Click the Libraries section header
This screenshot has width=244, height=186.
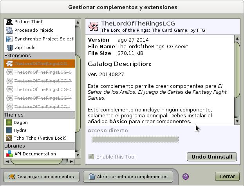pyautogui.click(x=40, y=146)
